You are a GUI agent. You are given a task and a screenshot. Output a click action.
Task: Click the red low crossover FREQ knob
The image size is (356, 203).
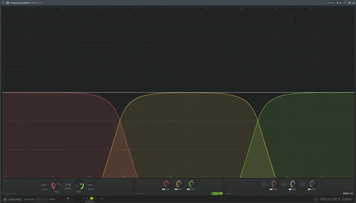[56, 185]
